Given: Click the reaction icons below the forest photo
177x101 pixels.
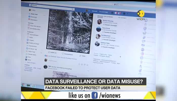Looking at the screenshot, I should (46, 56).
